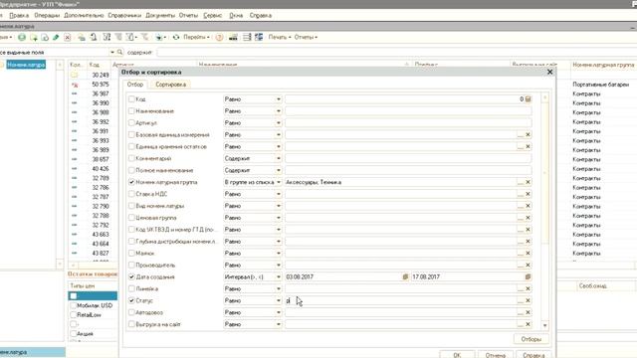This screenshot has height=358, width=637.
Task: Uncheck the Дата создания filter checkbox
Action: click(131, 276)
